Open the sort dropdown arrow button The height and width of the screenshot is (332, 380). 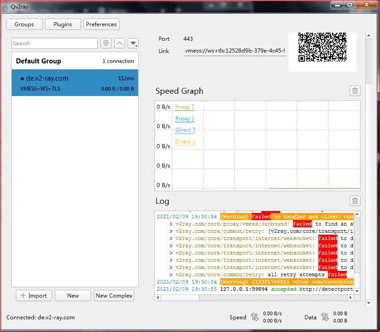(x=133, y=43)
